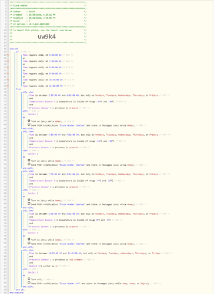Click the message icon before Send PUSH, line 40
The height and width of the screenshot is (294, 214).
point(29,125)
